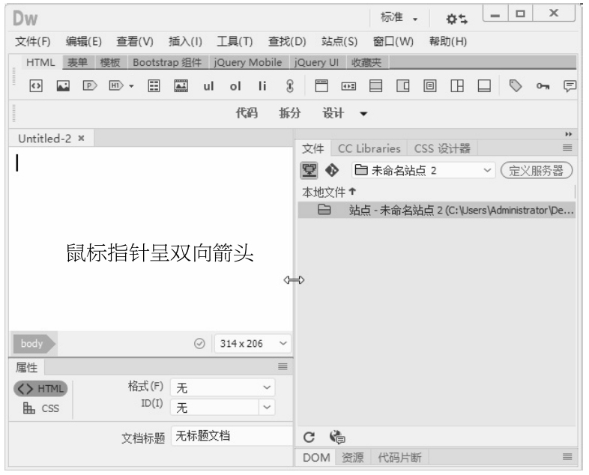This screenshot has height=475, width=589.
Task: Switch to the CSS 设计器 tab
Action: [441, 148]
